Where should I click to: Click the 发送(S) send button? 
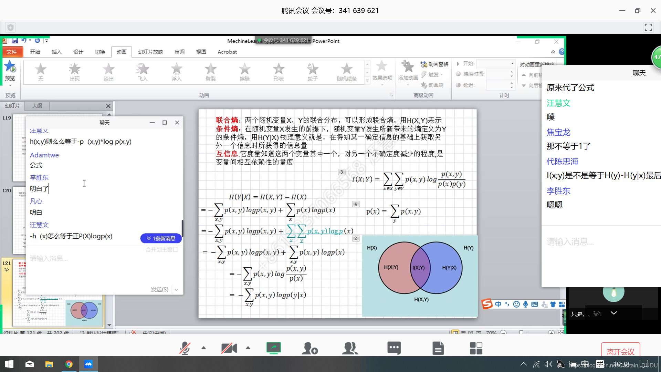[x=159, y=289]
